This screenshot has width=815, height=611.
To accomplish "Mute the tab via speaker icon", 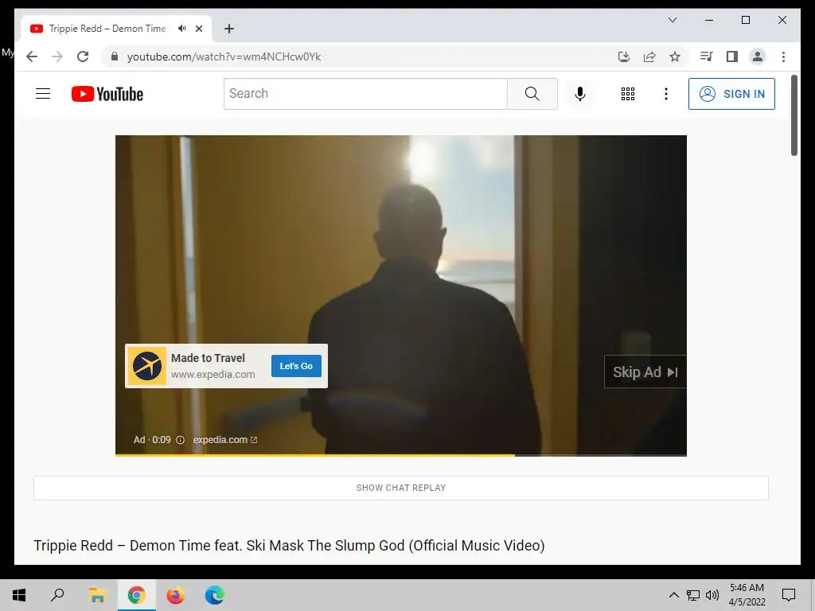I will coord(182,29).
